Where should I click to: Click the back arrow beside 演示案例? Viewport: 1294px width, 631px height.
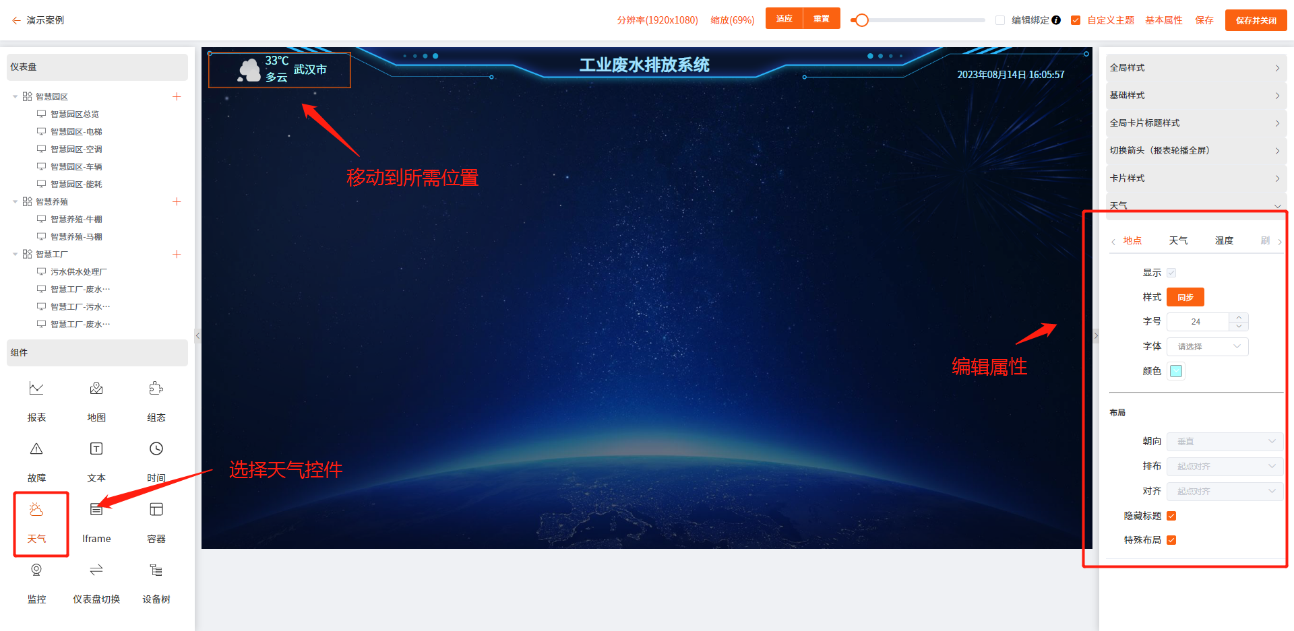16,20
